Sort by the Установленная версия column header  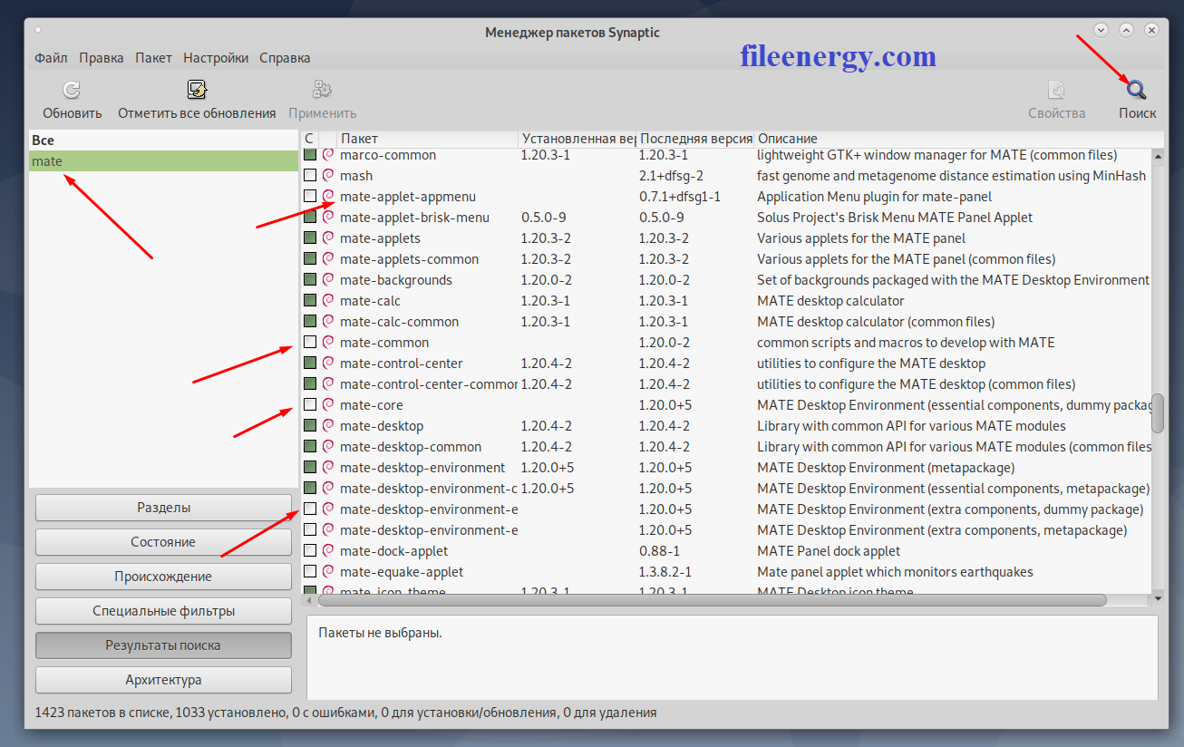pyautogui.click(x=577, y=139)
